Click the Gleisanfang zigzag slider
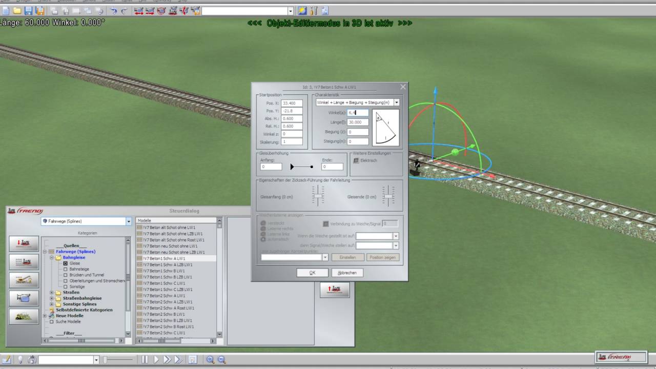Screen dimensions: 656x369 click(x=318, y=196)
